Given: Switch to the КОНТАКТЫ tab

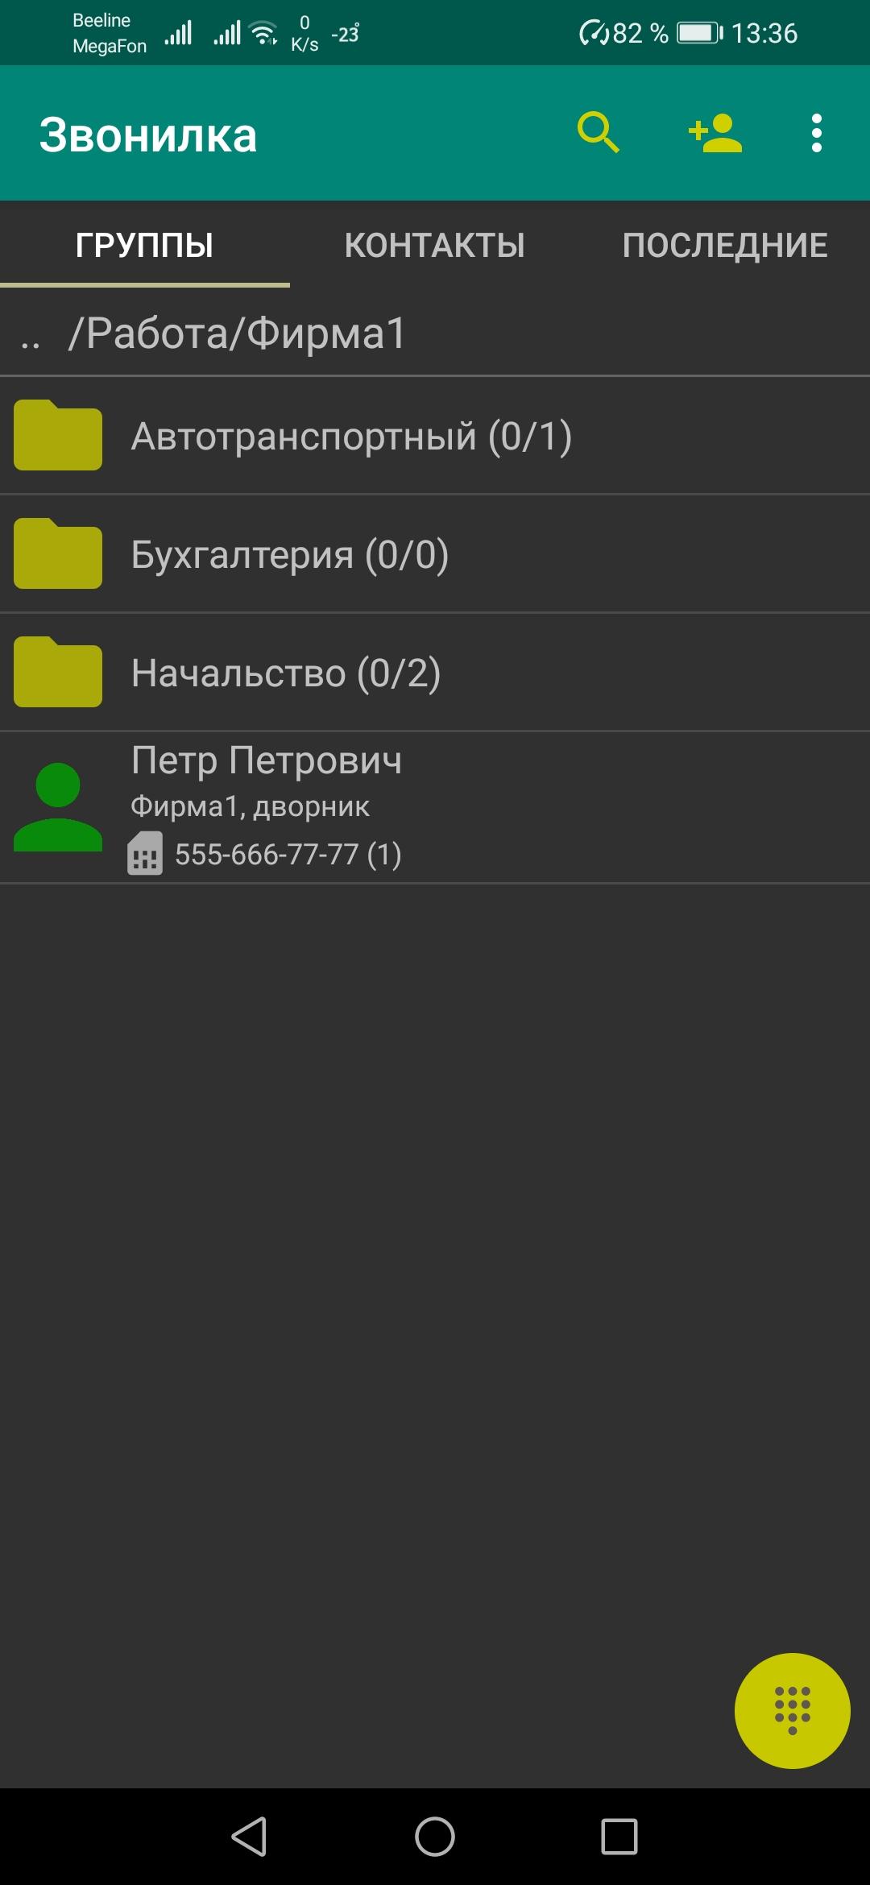Looking at the screenshot, I should pyautogui.click(x=435, y=245).
